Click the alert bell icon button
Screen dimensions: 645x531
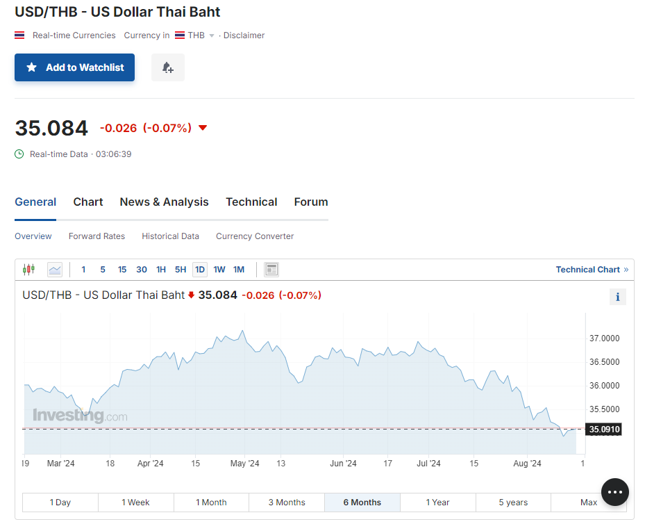click(167, 67)
